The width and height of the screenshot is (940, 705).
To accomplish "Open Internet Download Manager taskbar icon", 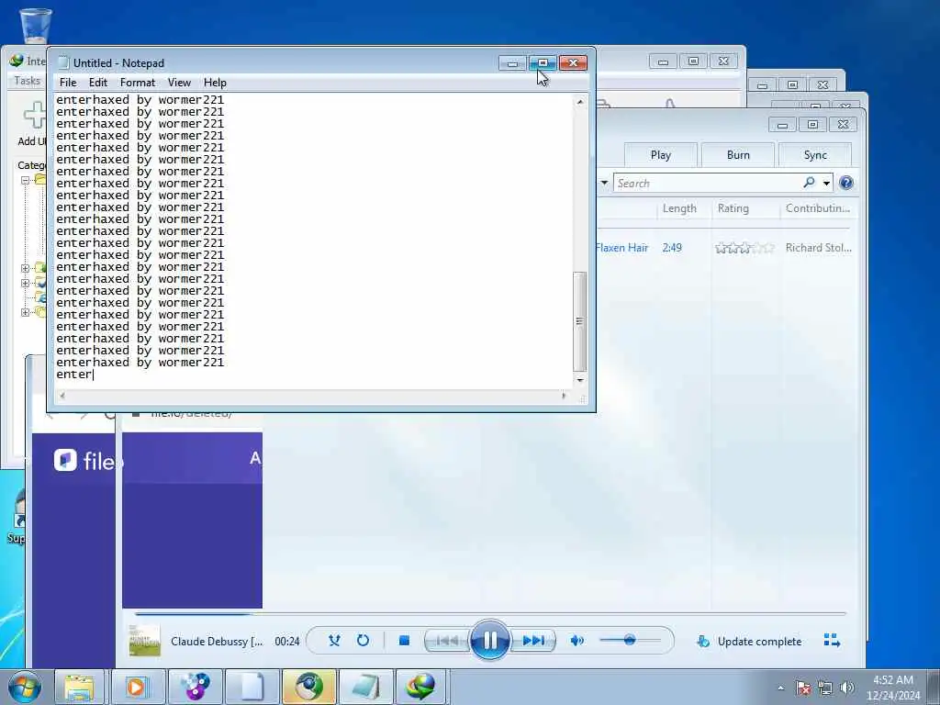I will 420,687.
